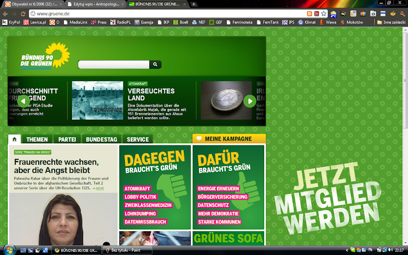Open the DATENSCHUTZ link
The image size is (408, 255).
tap(213, 206)
